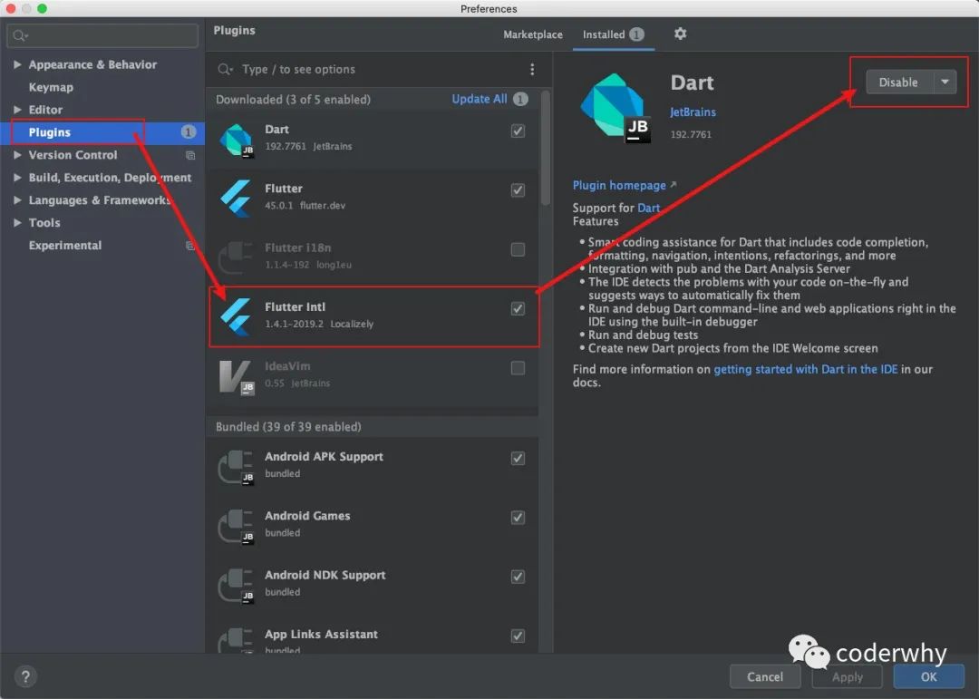Screen dimensions: 979x699
Task: Toggle the Android NDK Support checkbox
Action: tap(518, 577)
